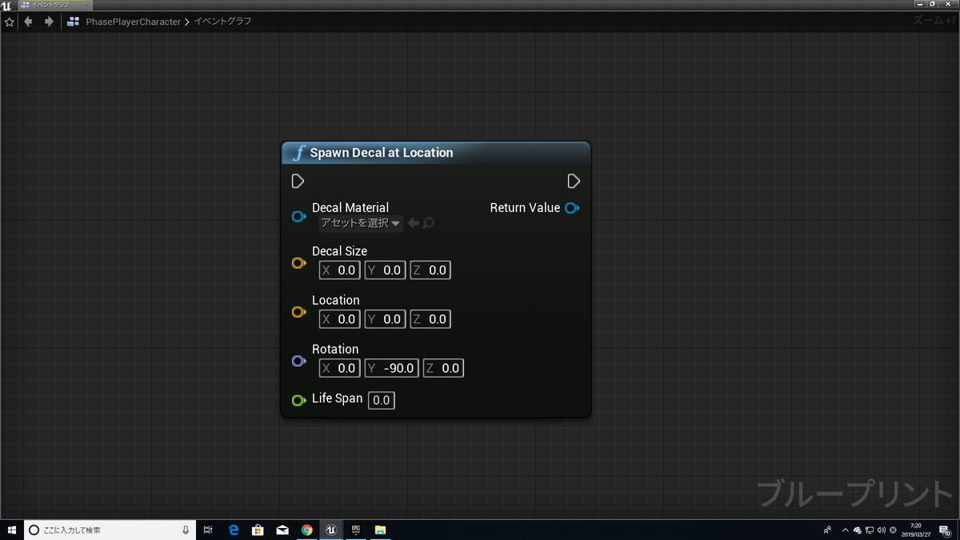Image resolution: width=960 pixels, height=540 pixels.
Task: Open Mail app from the taskbar
Action: tap(282, 530)
